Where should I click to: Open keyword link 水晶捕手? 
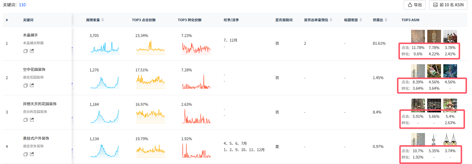point(30,35)
